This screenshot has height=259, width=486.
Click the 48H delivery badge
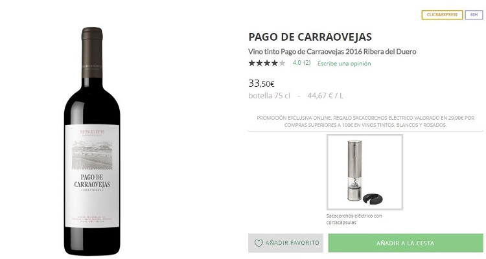click(474, 14)
